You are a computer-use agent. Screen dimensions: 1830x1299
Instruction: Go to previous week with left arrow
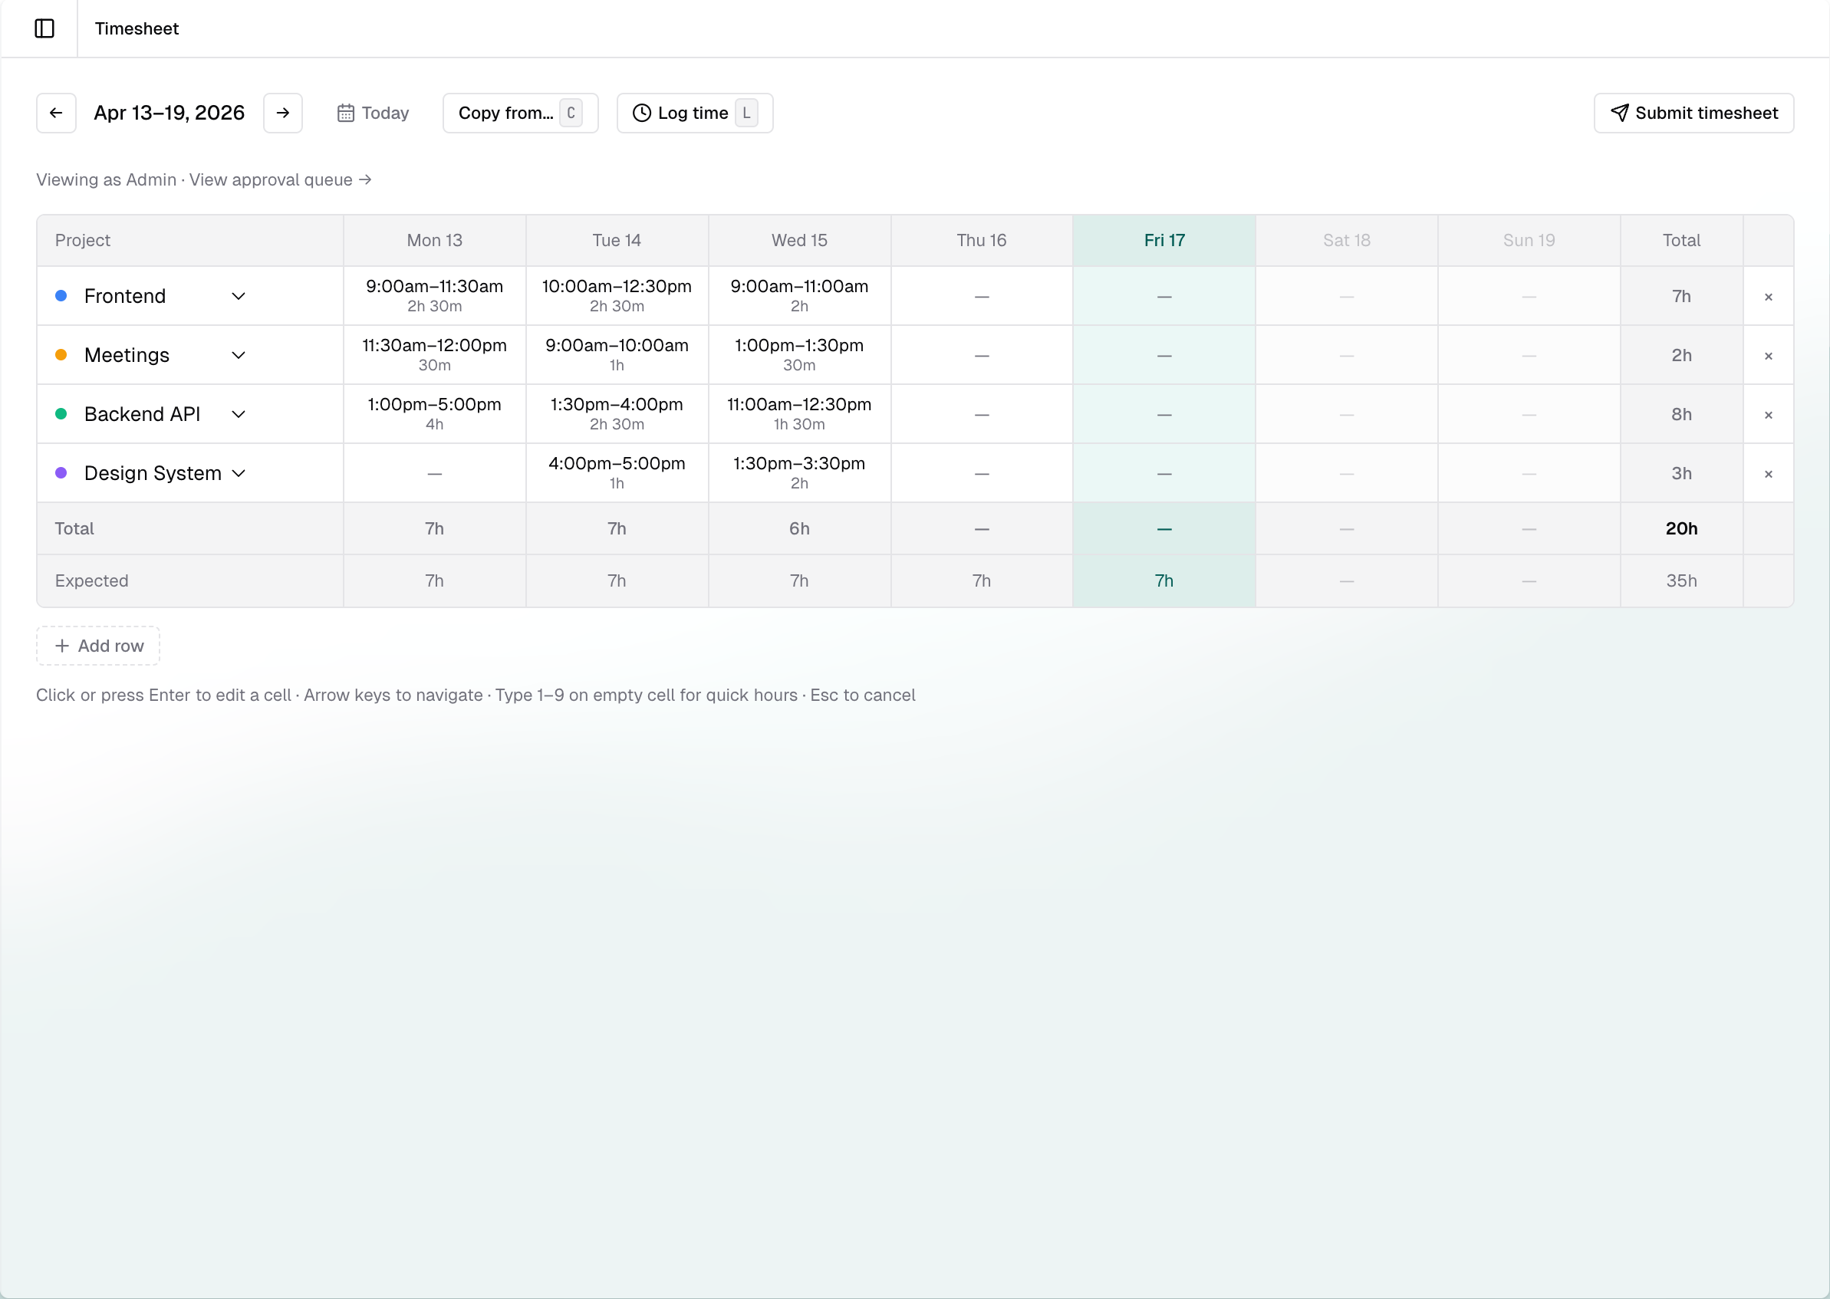[x=56, y=113]
